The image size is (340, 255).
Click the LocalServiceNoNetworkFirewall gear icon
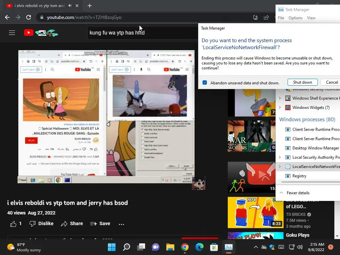(288, 167)
